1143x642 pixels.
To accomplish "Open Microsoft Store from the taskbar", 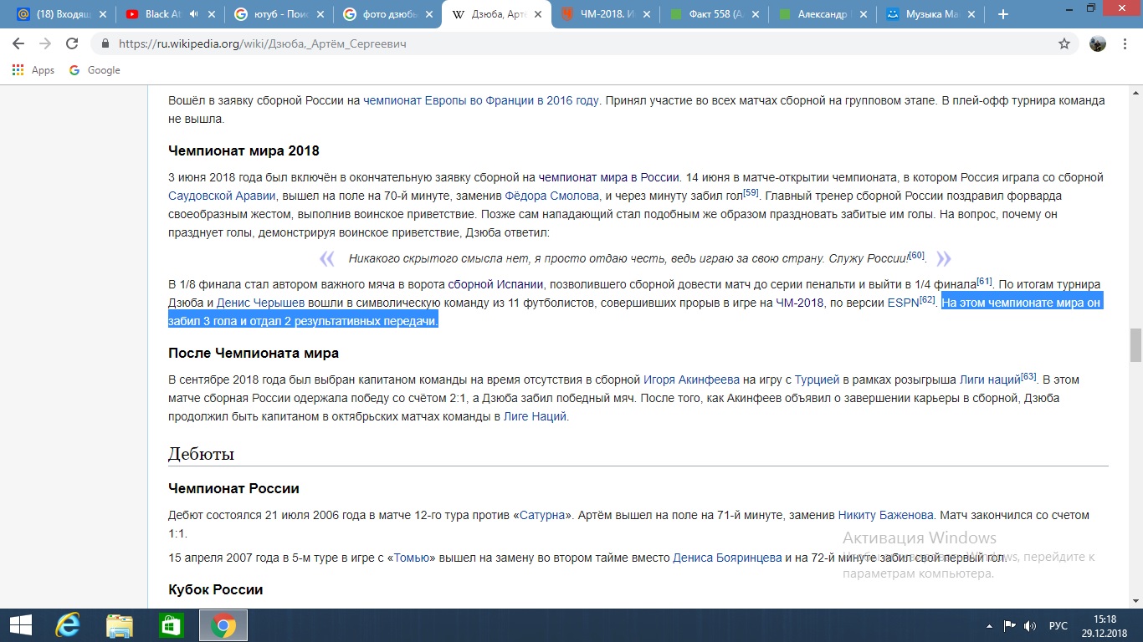I will pos(171,625).
